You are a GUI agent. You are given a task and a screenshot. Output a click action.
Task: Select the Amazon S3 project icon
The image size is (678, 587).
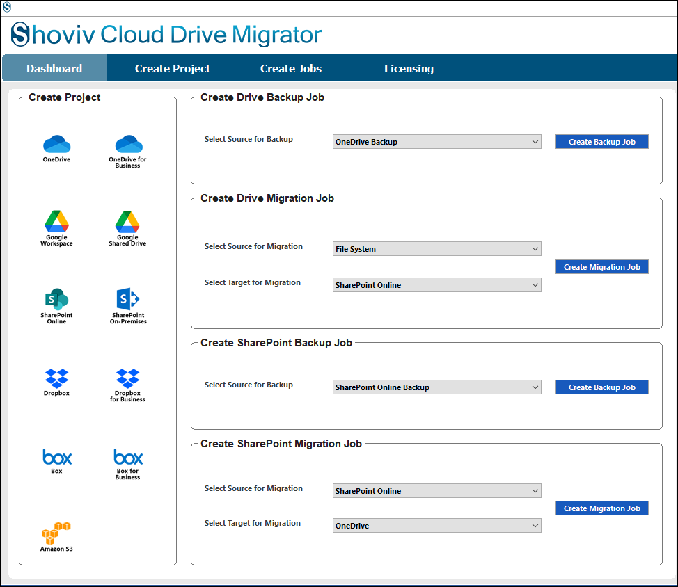(56, 536)
